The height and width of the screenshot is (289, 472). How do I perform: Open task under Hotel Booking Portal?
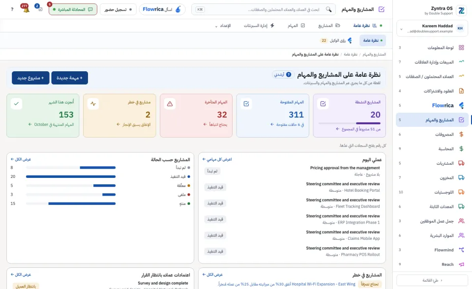tap(343, 184)
